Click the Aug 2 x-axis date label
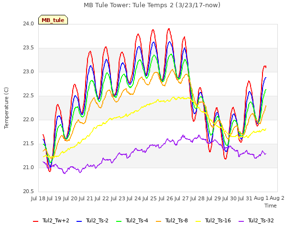 [277, 198]
